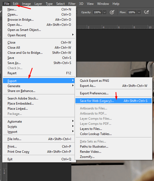154x181 pixels.
Task: Choose Save for Web (Legacy)...
Action: click(x=113, y=101)
